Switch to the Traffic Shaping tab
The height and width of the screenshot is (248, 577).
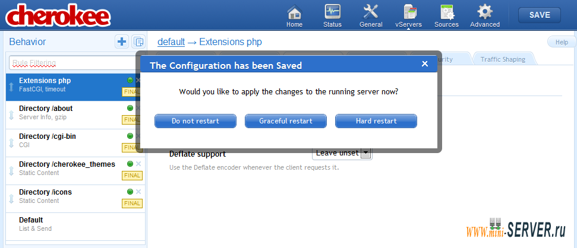(503, 59)
